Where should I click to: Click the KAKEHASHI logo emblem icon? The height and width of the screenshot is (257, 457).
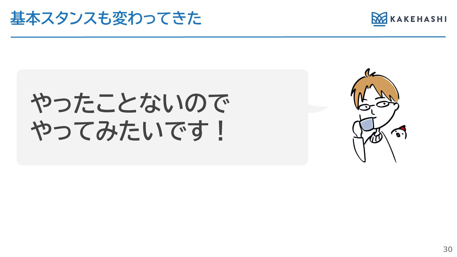click(379, 19)
